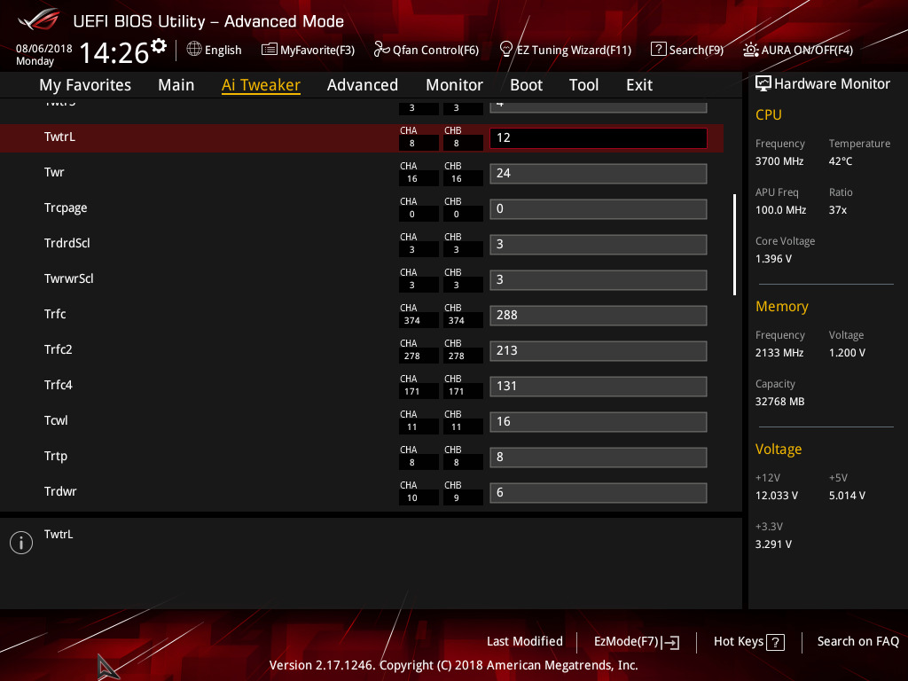This screenshot has width=908, height=681.
Task: Select the Trtp setting label
Action: [56, 457]
